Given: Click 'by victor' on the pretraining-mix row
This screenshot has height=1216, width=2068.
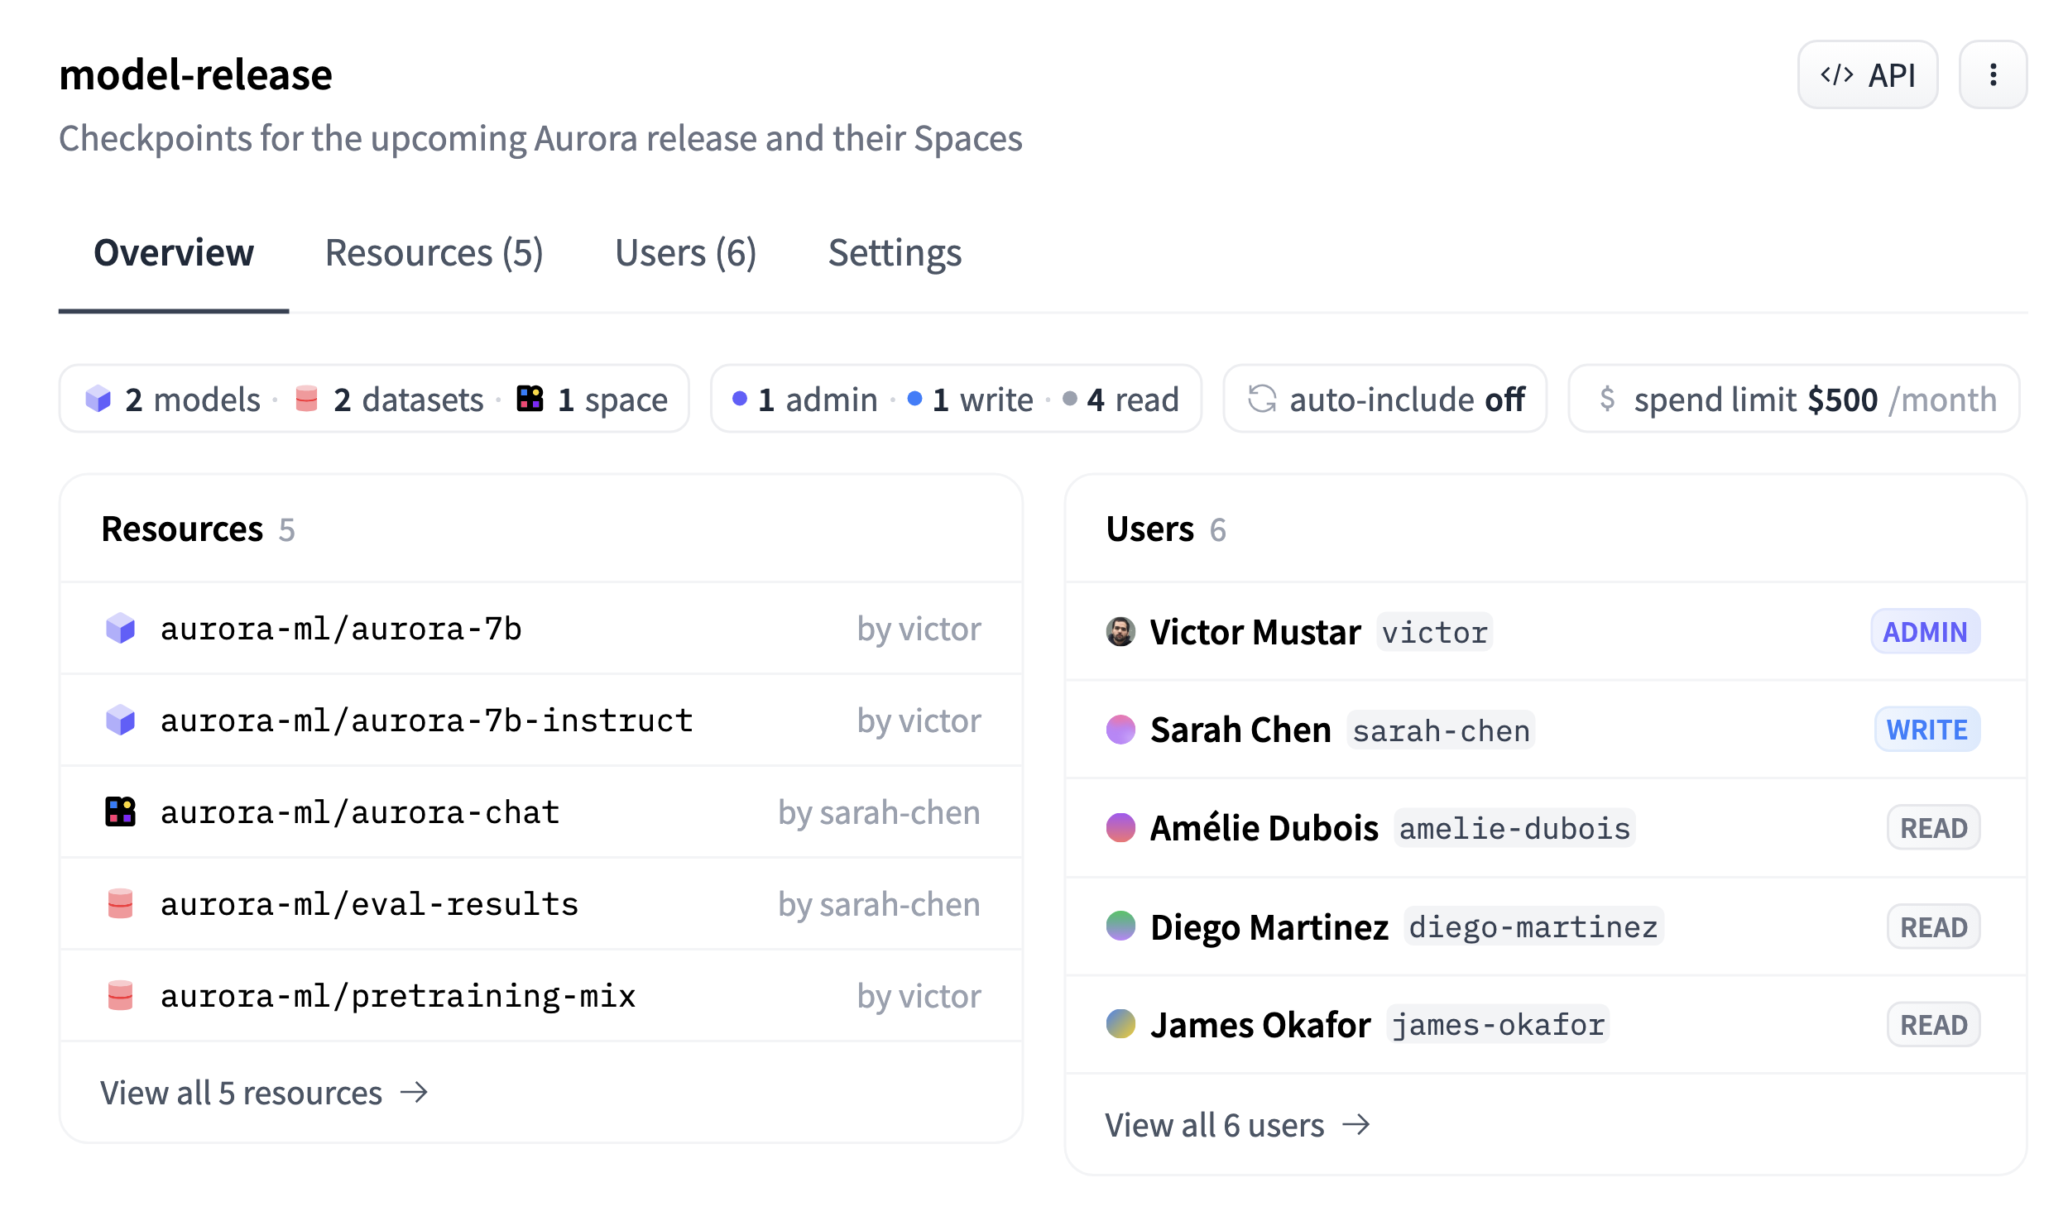Looking at the screenshot, I should pos(919,997).
